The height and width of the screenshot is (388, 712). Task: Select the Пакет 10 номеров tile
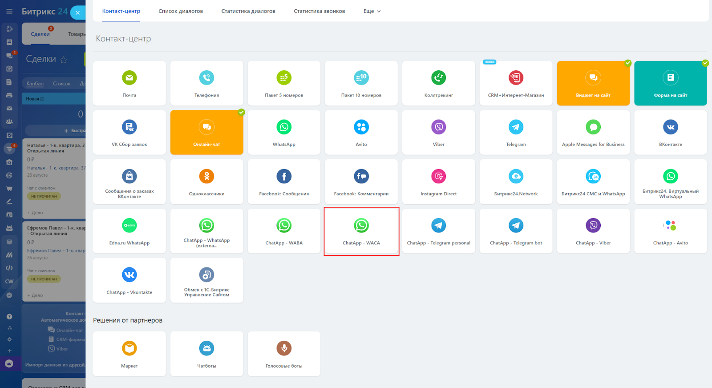click(361, 83)
